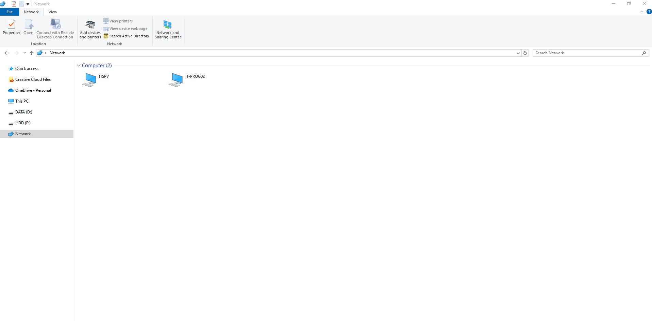Click the Network breadcrumb in address bar

[57, 53]
